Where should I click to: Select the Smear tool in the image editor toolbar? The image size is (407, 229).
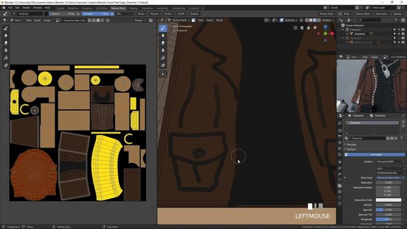(6, 43)
